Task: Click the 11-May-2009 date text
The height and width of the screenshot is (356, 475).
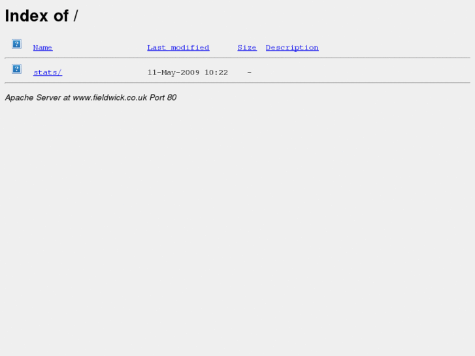Action: pyautogui.click(x=173, y=73)
